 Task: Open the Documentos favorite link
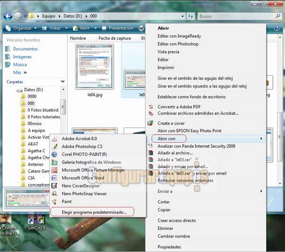click(x=25, y=49)
